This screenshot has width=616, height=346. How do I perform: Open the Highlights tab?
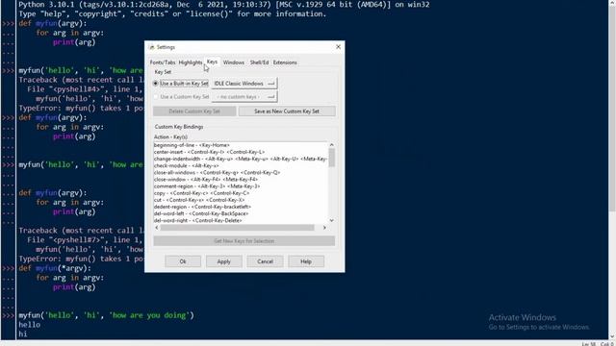coord(191,62)
